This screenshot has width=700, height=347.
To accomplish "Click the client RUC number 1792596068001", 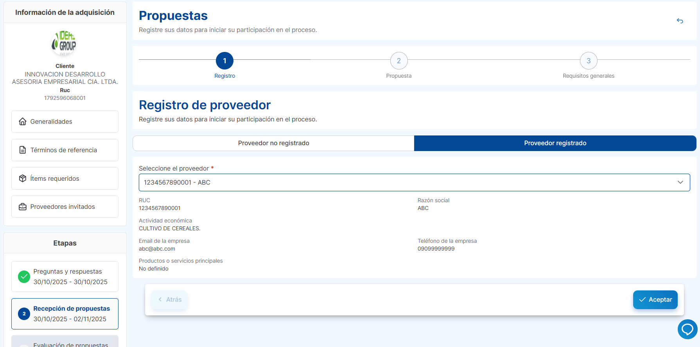I will pos(65,98).
